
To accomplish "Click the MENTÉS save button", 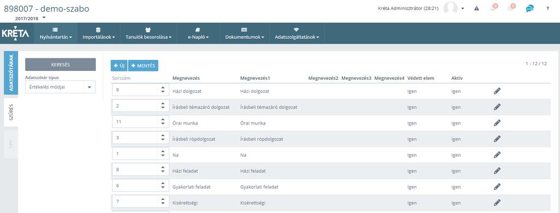I will [x=143, y=66].
